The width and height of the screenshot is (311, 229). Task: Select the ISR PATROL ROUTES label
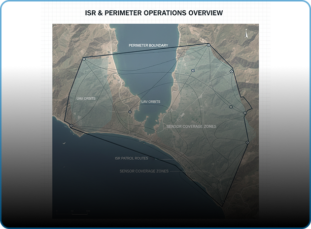pyautogui.click(x=131, y=158)
